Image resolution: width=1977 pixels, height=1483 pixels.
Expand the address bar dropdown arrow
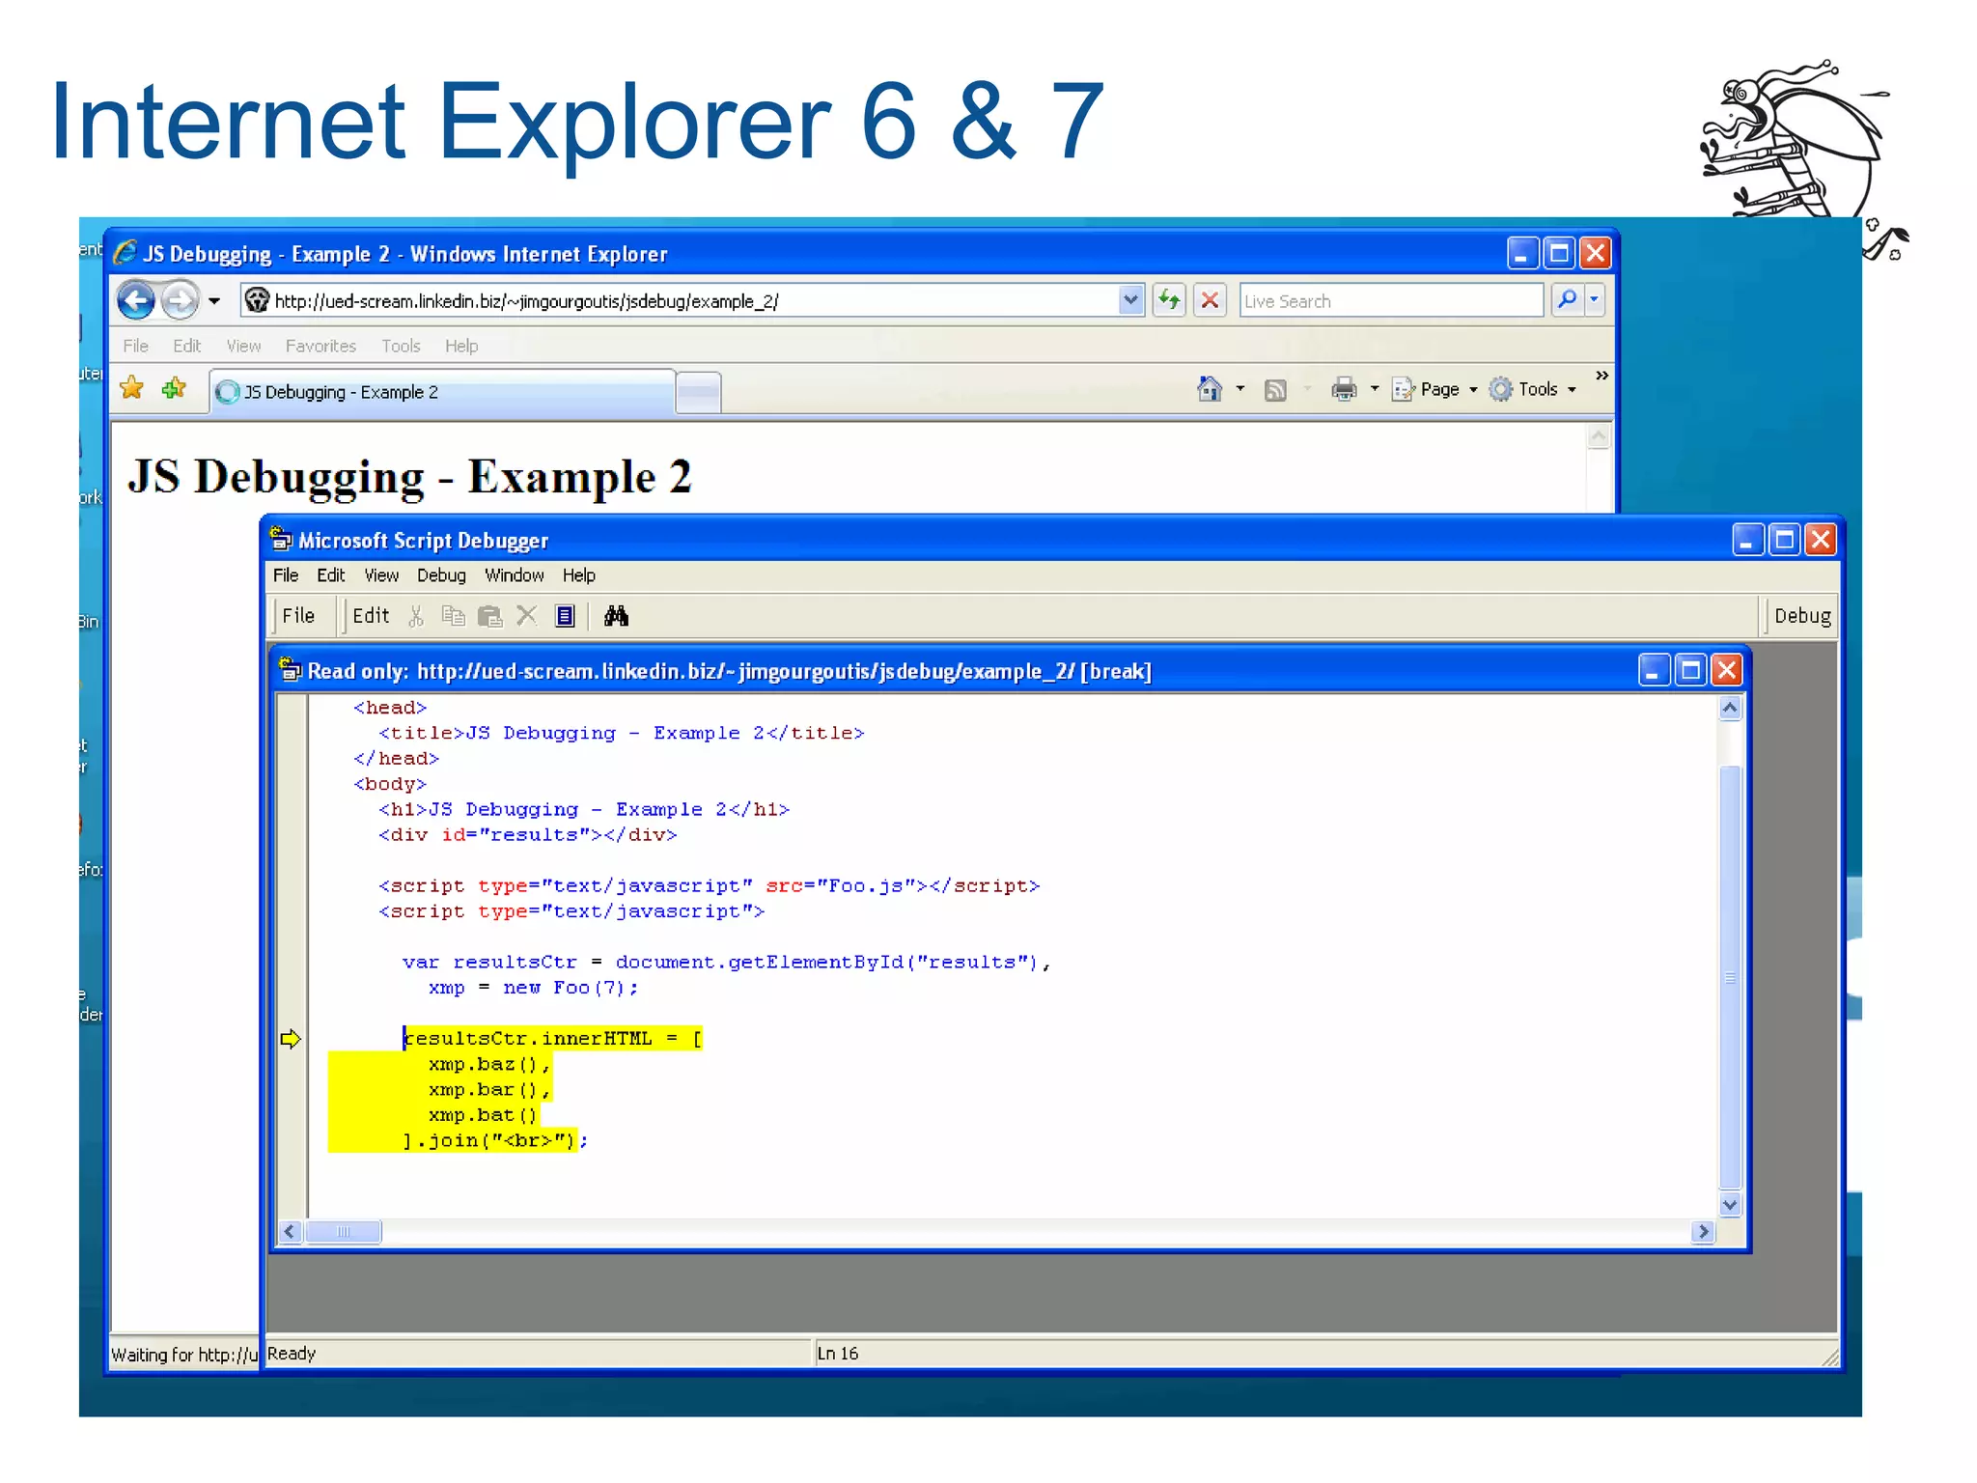click(1130, 300)
